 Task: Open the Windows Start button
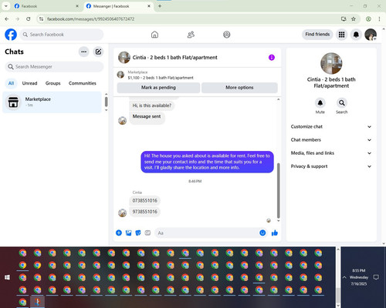pos(7,277)
